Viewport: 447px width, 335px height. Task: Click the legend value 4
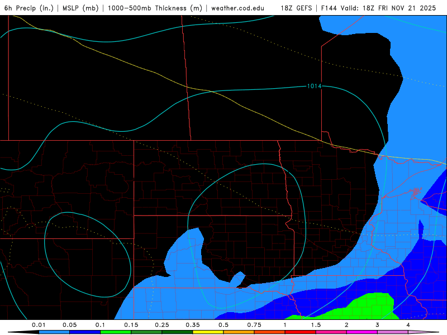[408, 325]
